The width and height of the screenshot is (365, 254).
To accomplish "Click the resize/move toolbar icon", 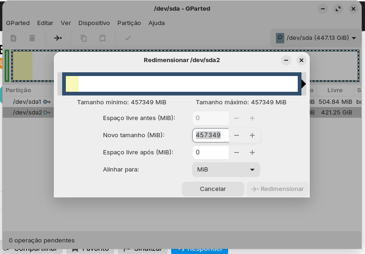I will point(58,38).
